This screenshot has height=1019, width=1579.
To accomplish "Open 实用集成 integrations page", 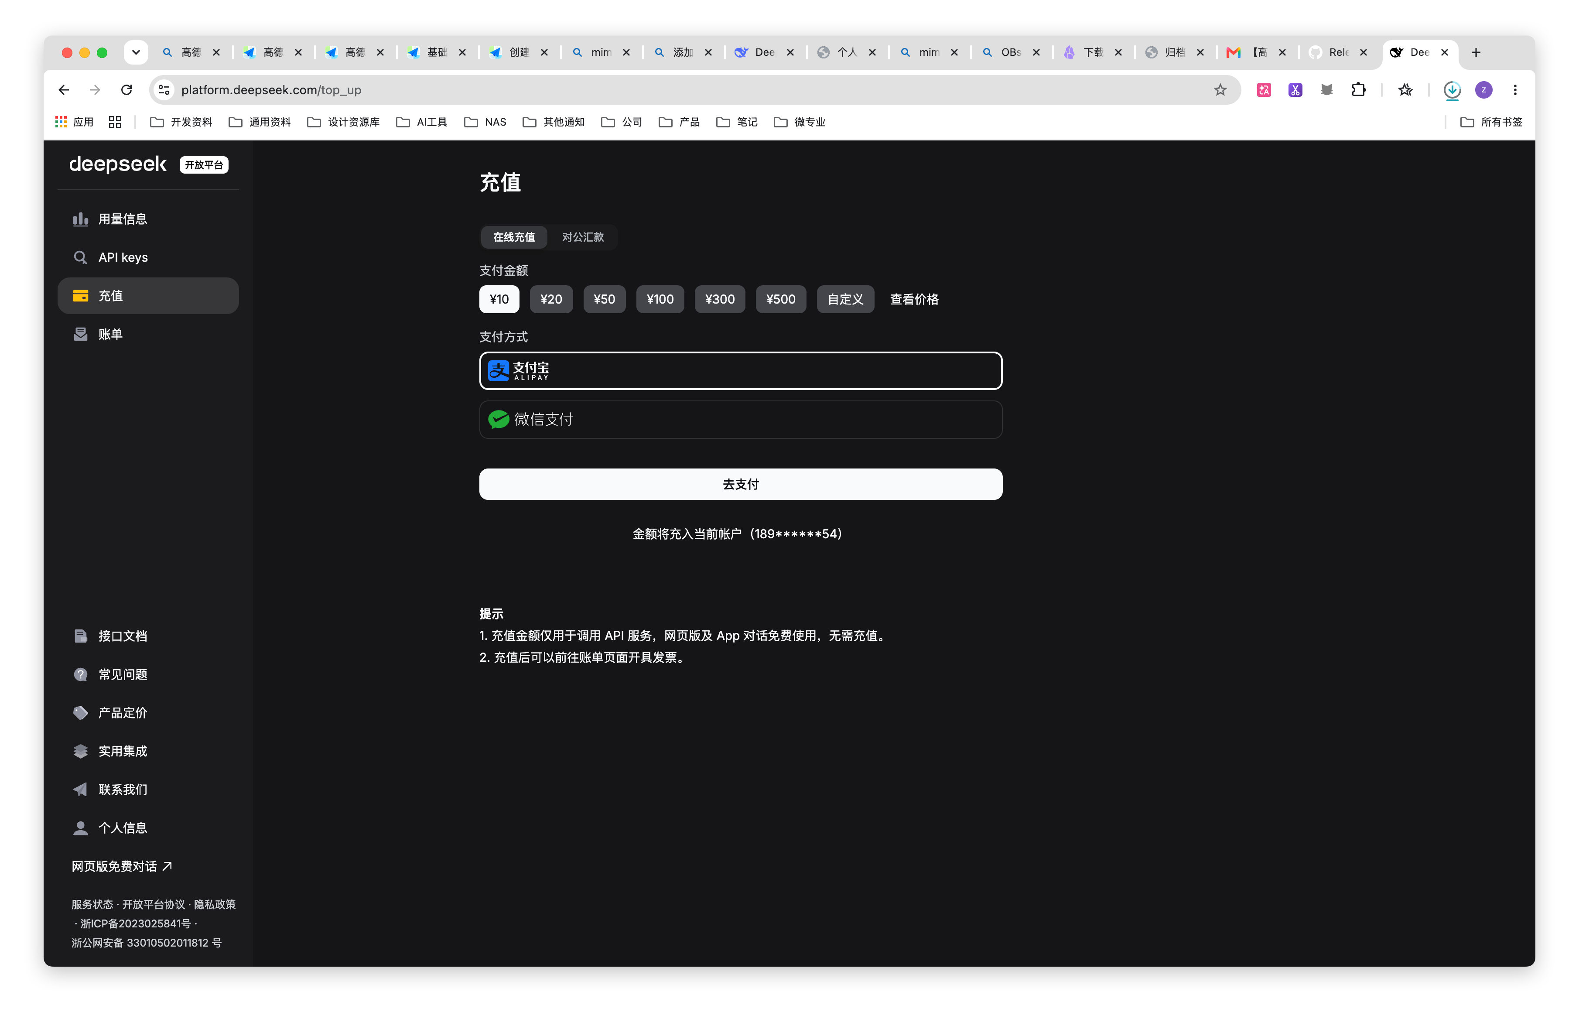I will (148, 751).
